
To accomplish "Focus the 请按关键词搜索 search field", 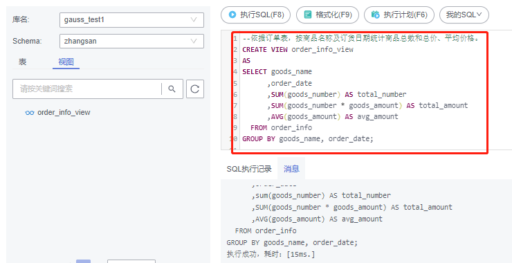I will click(87, 89).
